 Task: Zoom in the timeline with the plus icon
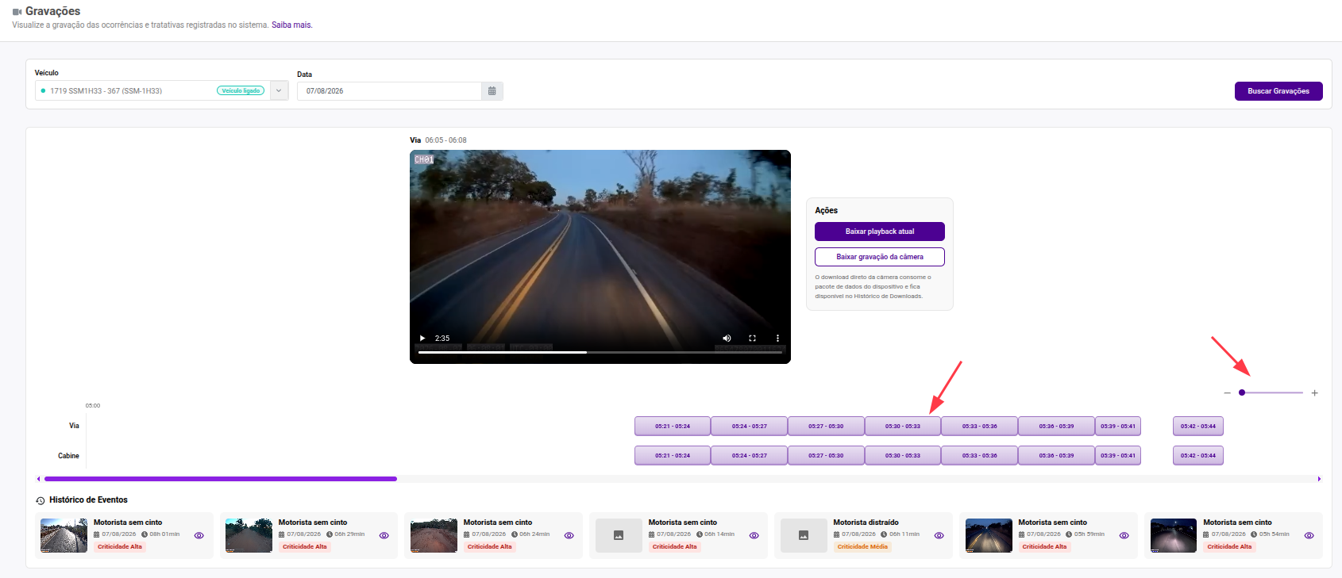tap(1314, 392)
